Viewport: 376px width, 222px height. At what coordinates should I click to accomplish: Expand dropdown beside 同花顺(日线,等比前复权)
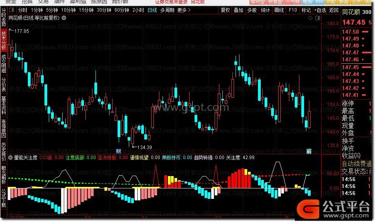[x=64, y=18]
